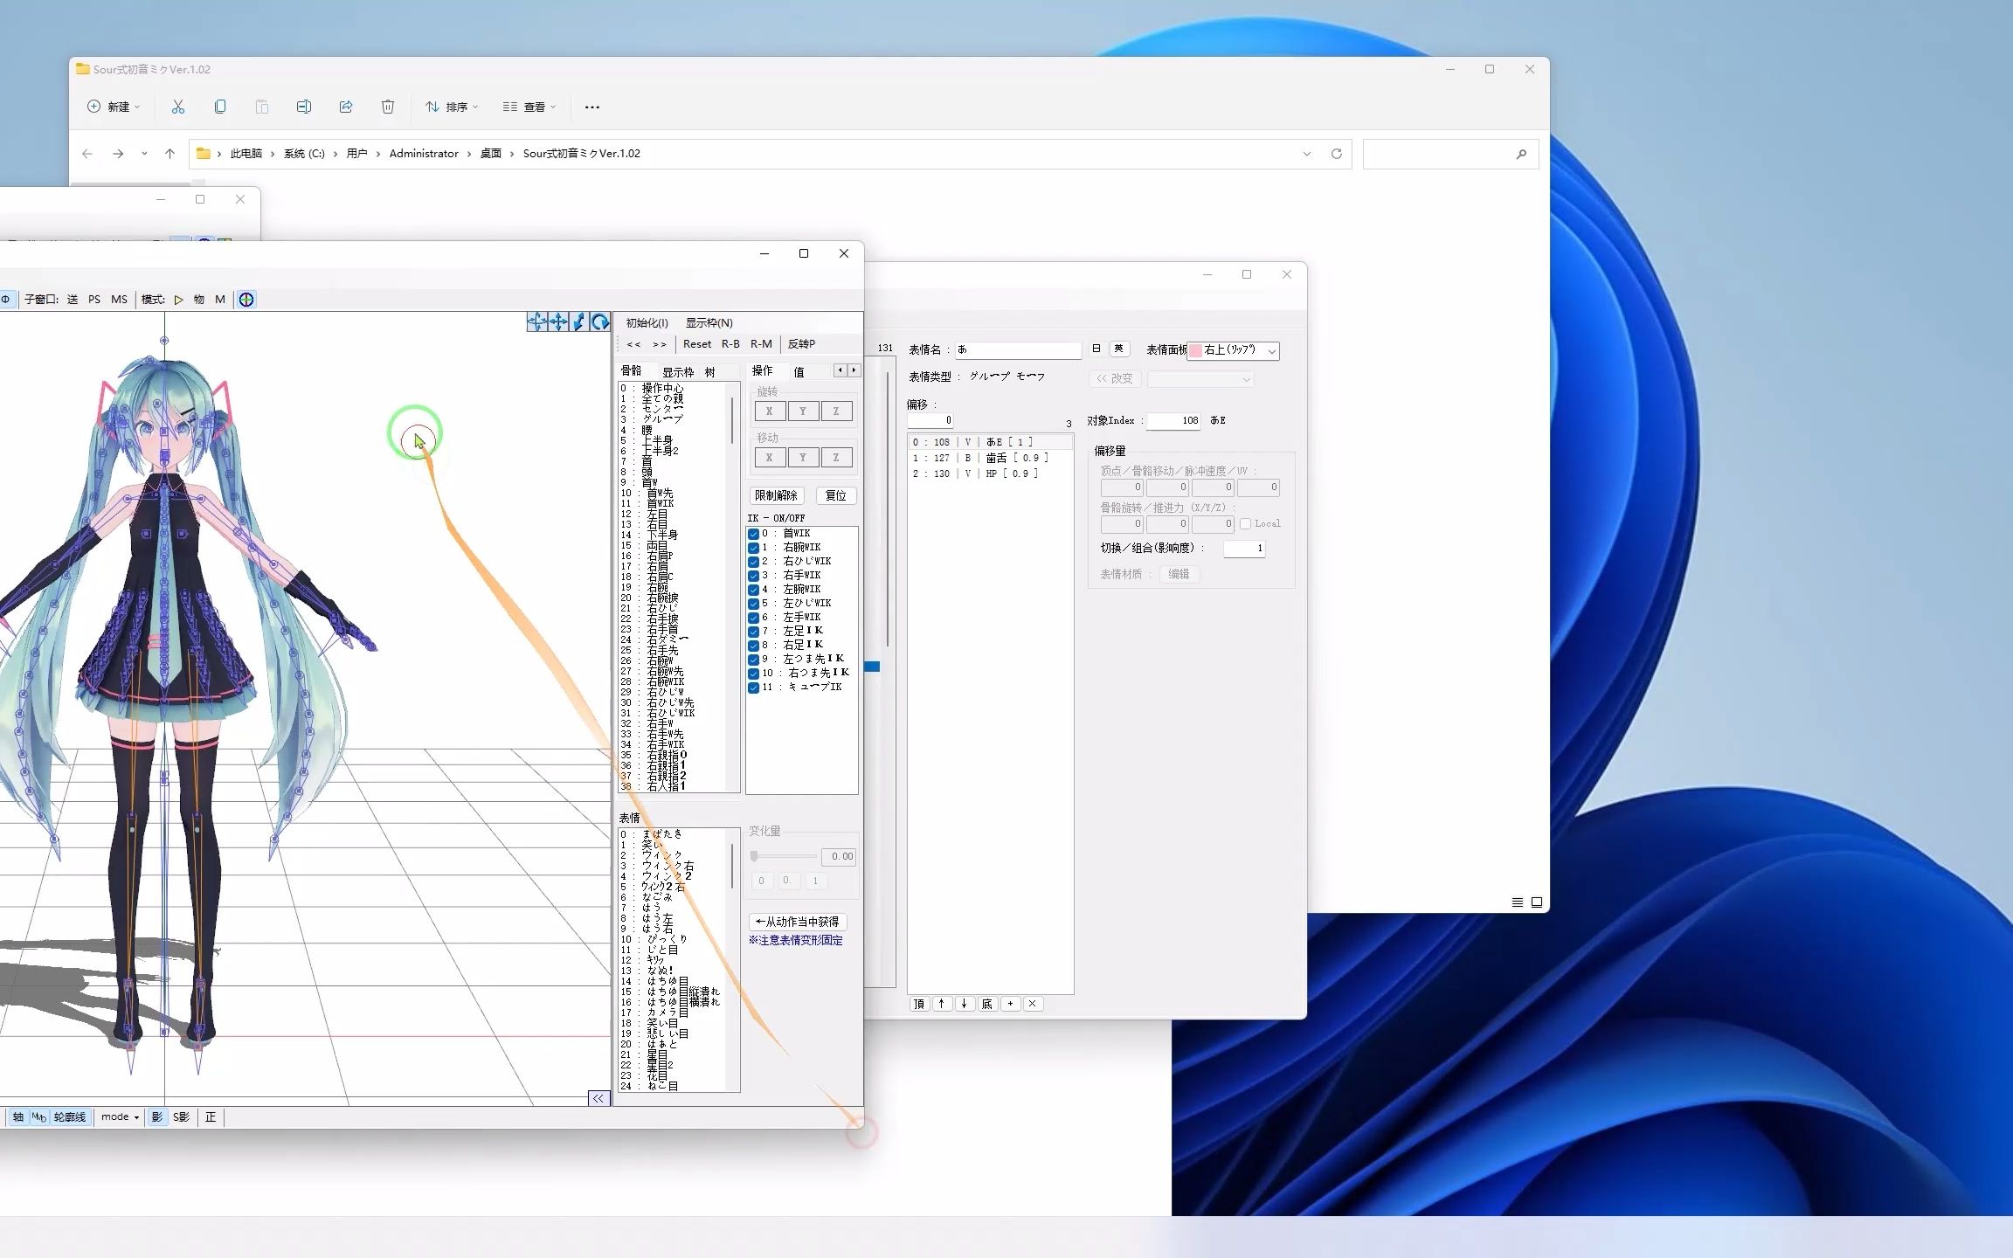Viewport: 2013px width, 1258px height.
Task: Switch Explorer to details list view icon
Action: (x=1518, y=902)
